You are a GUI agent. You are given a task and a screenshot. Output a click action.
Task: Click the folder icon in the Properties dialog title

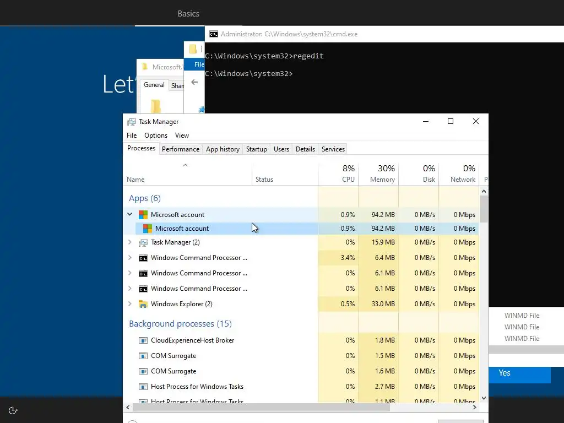pyautogui.click(x=145, y=67)
